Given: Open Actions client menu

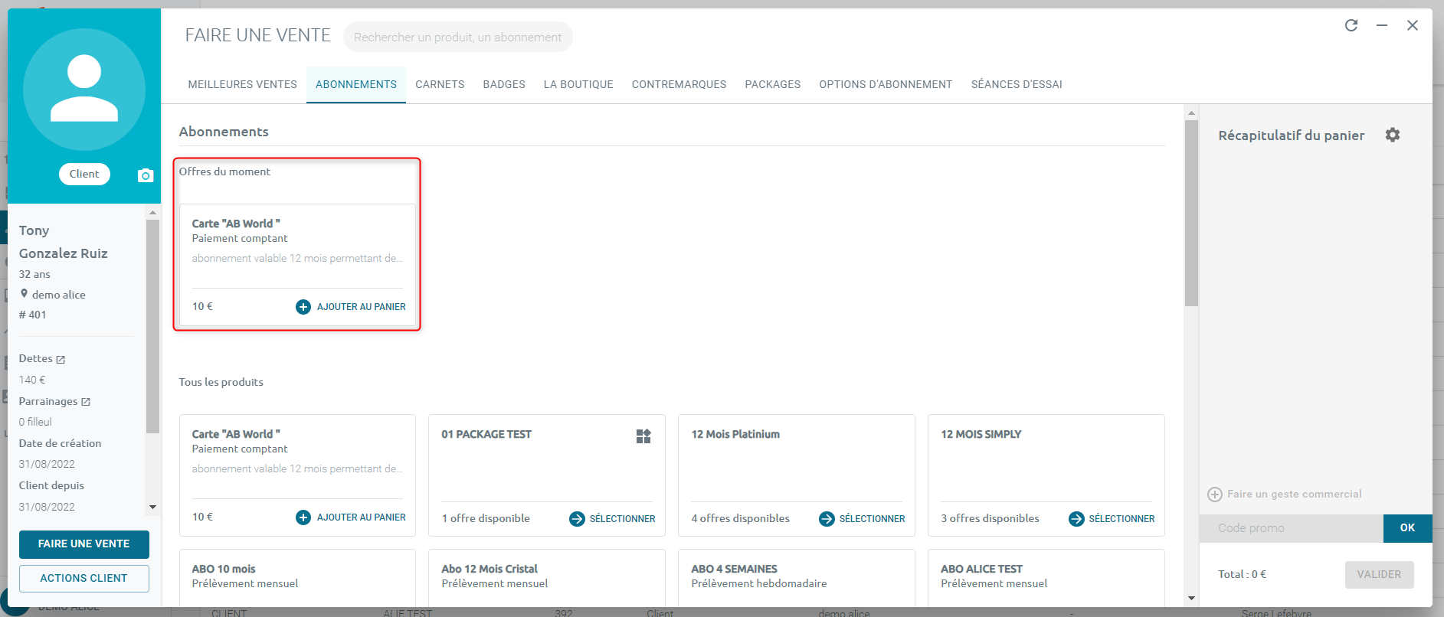Looking at the screenshot, I should (x=84, y=579).
